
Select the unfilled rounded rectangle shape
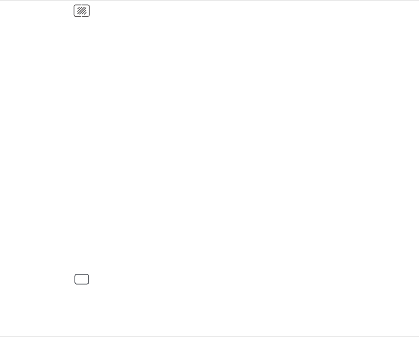(82, 279)
